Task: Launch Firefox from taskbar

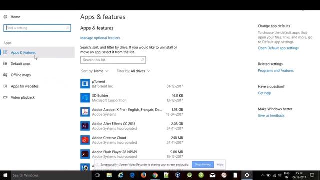Action: click(144, 175)
